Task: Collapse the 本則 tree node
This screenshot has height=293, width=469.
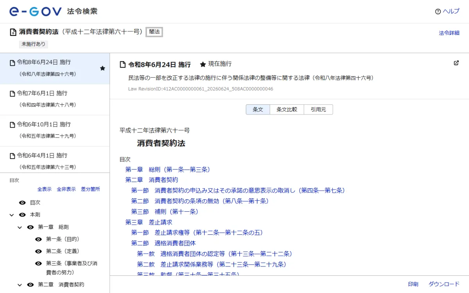Action: tap(12, 215)
